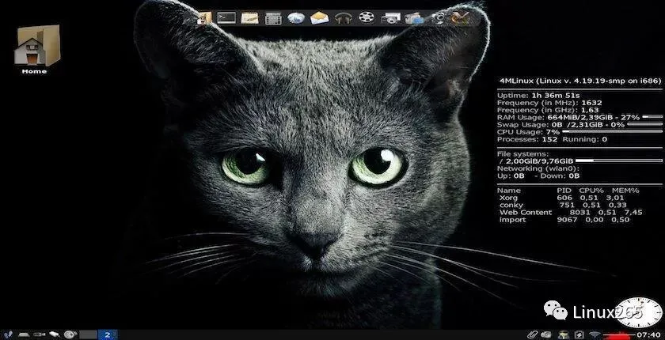665x340 pixels.
Task: Click the CPU Usage progress bar
Action: [x=612, y=132]
